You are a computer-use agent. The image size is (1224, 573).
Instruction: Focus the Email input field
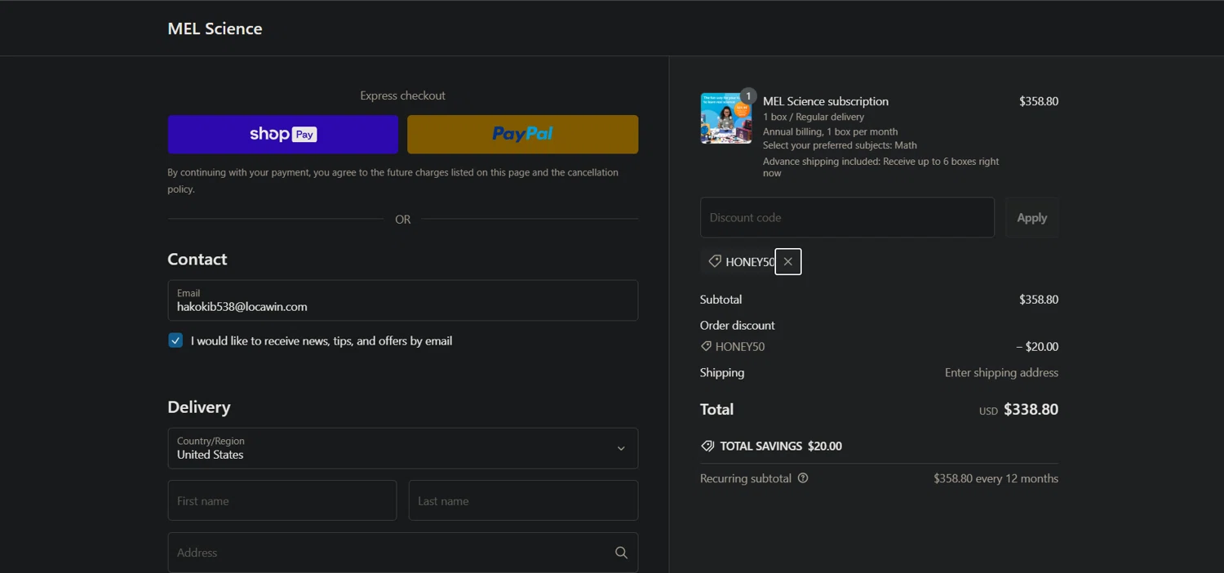tap(402, 300)
